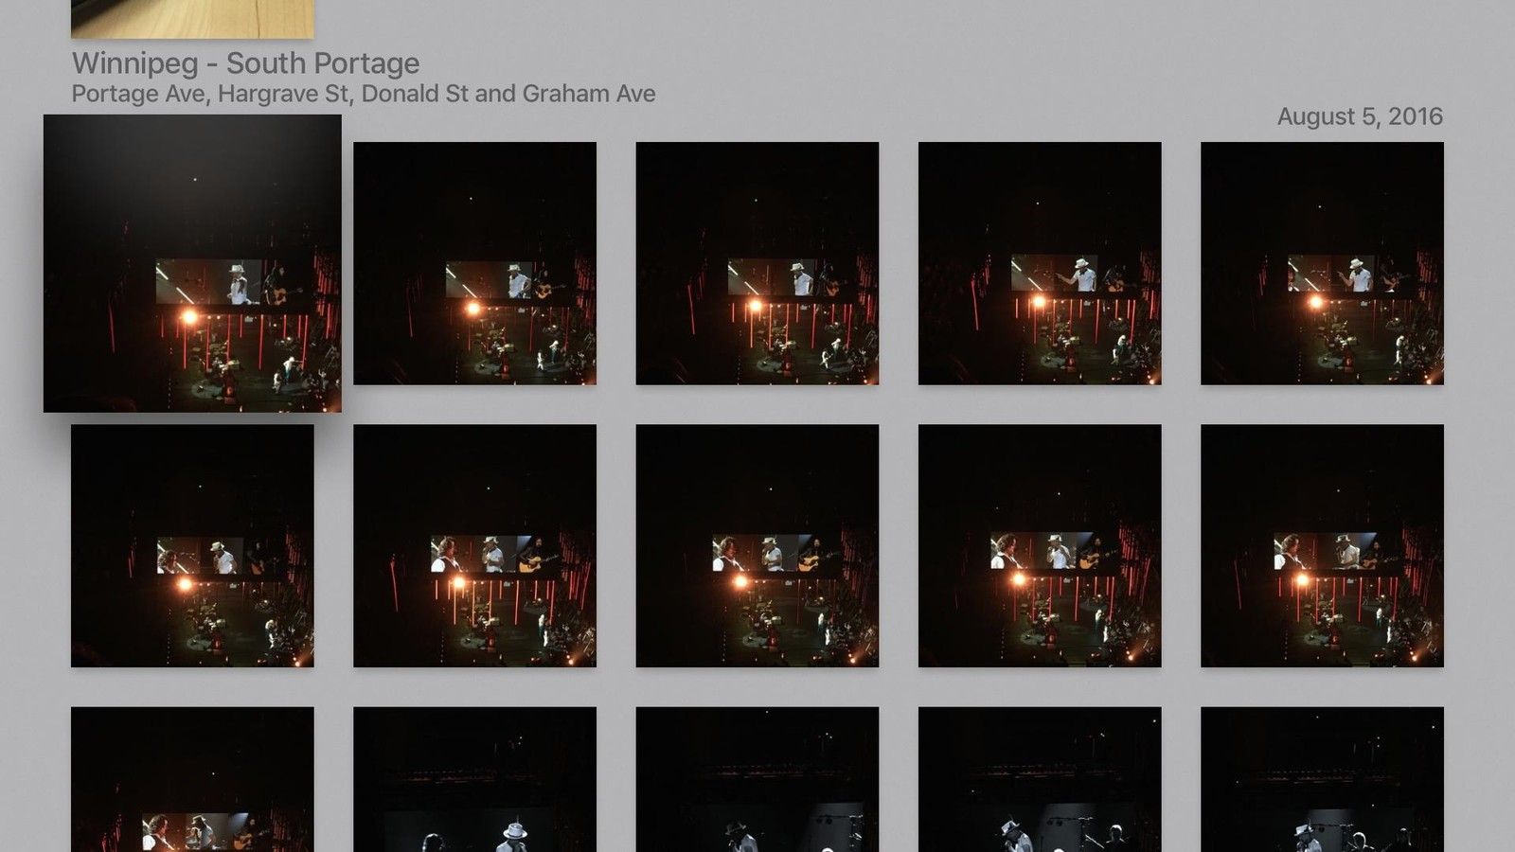Open the last photo in the bottom row

click(1322, 779)
